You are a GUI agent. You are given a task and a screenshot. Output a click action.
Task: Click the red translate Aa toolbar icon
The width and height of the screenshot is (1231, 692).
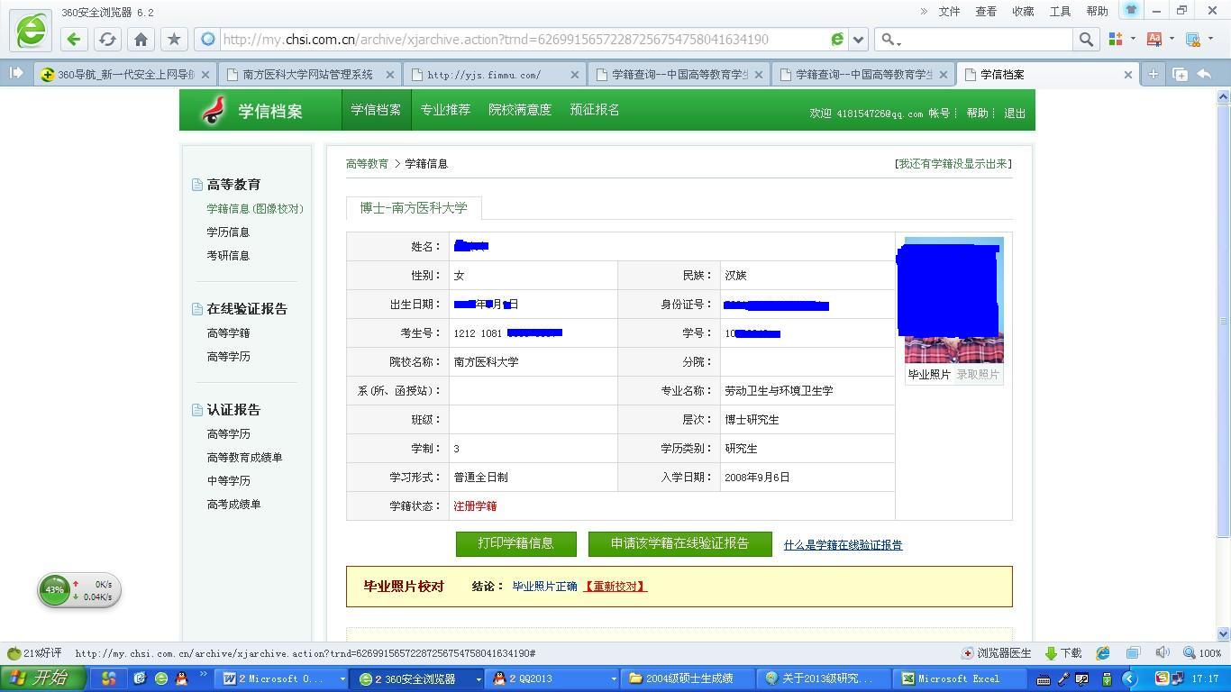[x=1153, y=39]
